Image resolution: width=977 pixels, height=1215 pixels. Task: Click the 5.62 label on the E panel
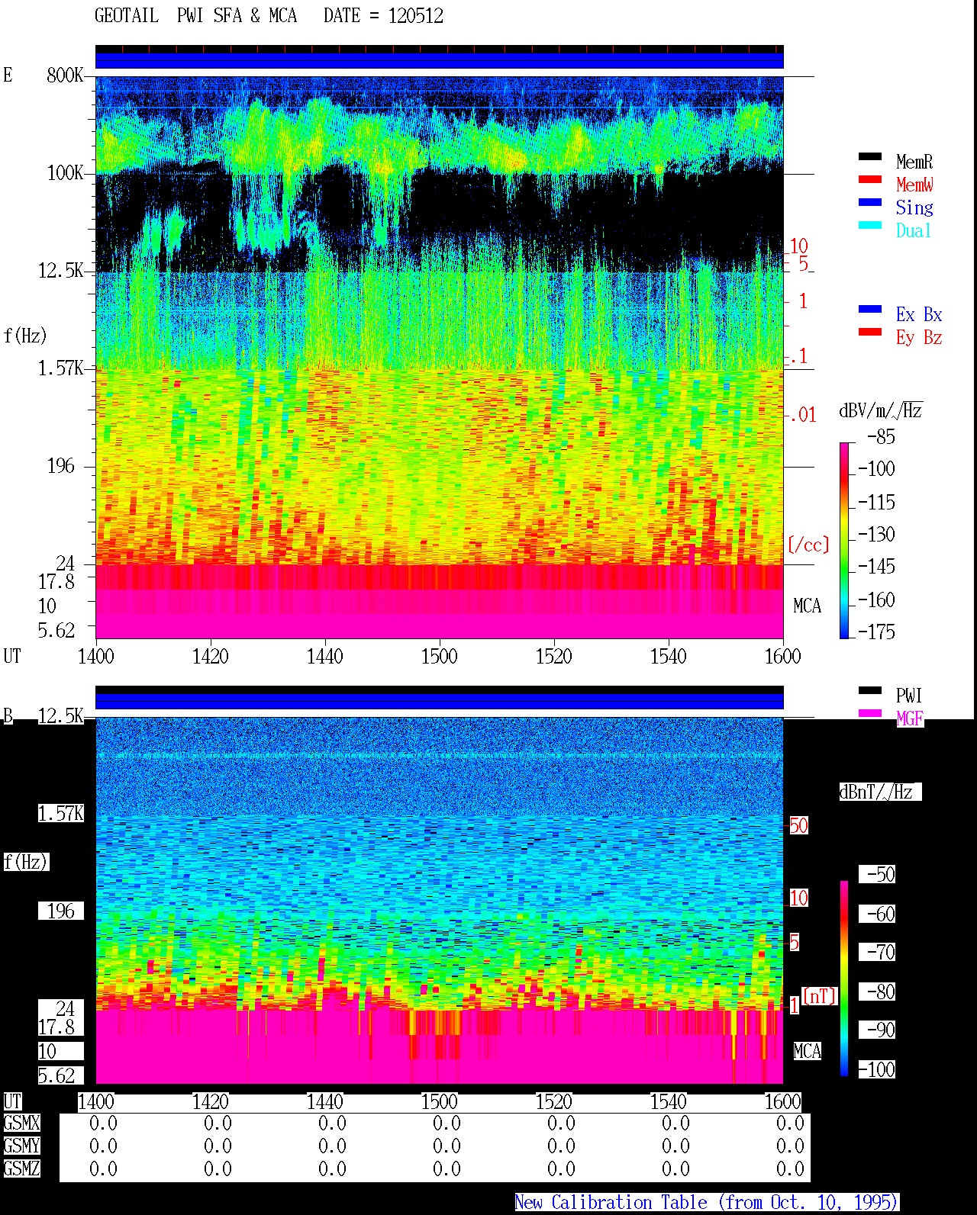coord(56,630)
